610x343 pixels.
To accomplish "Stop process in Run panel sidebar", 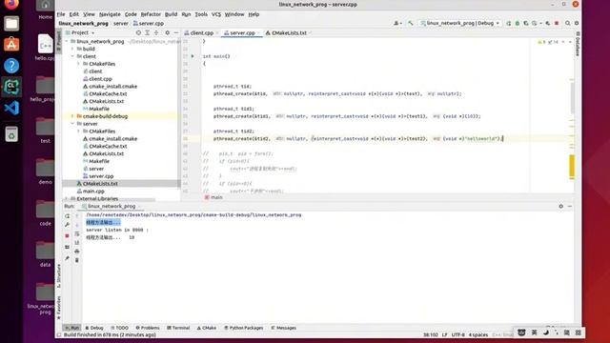I will [x=68, y=236].
